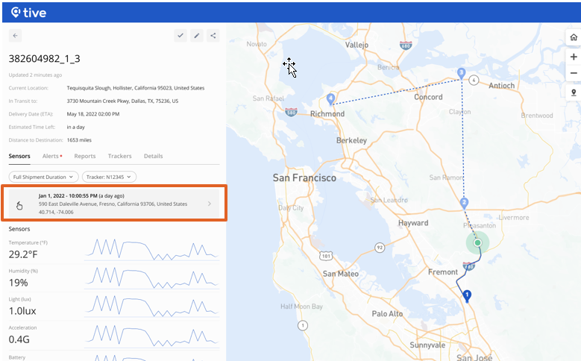Switch to the Reports tab
581x361 pixels.
84,156
